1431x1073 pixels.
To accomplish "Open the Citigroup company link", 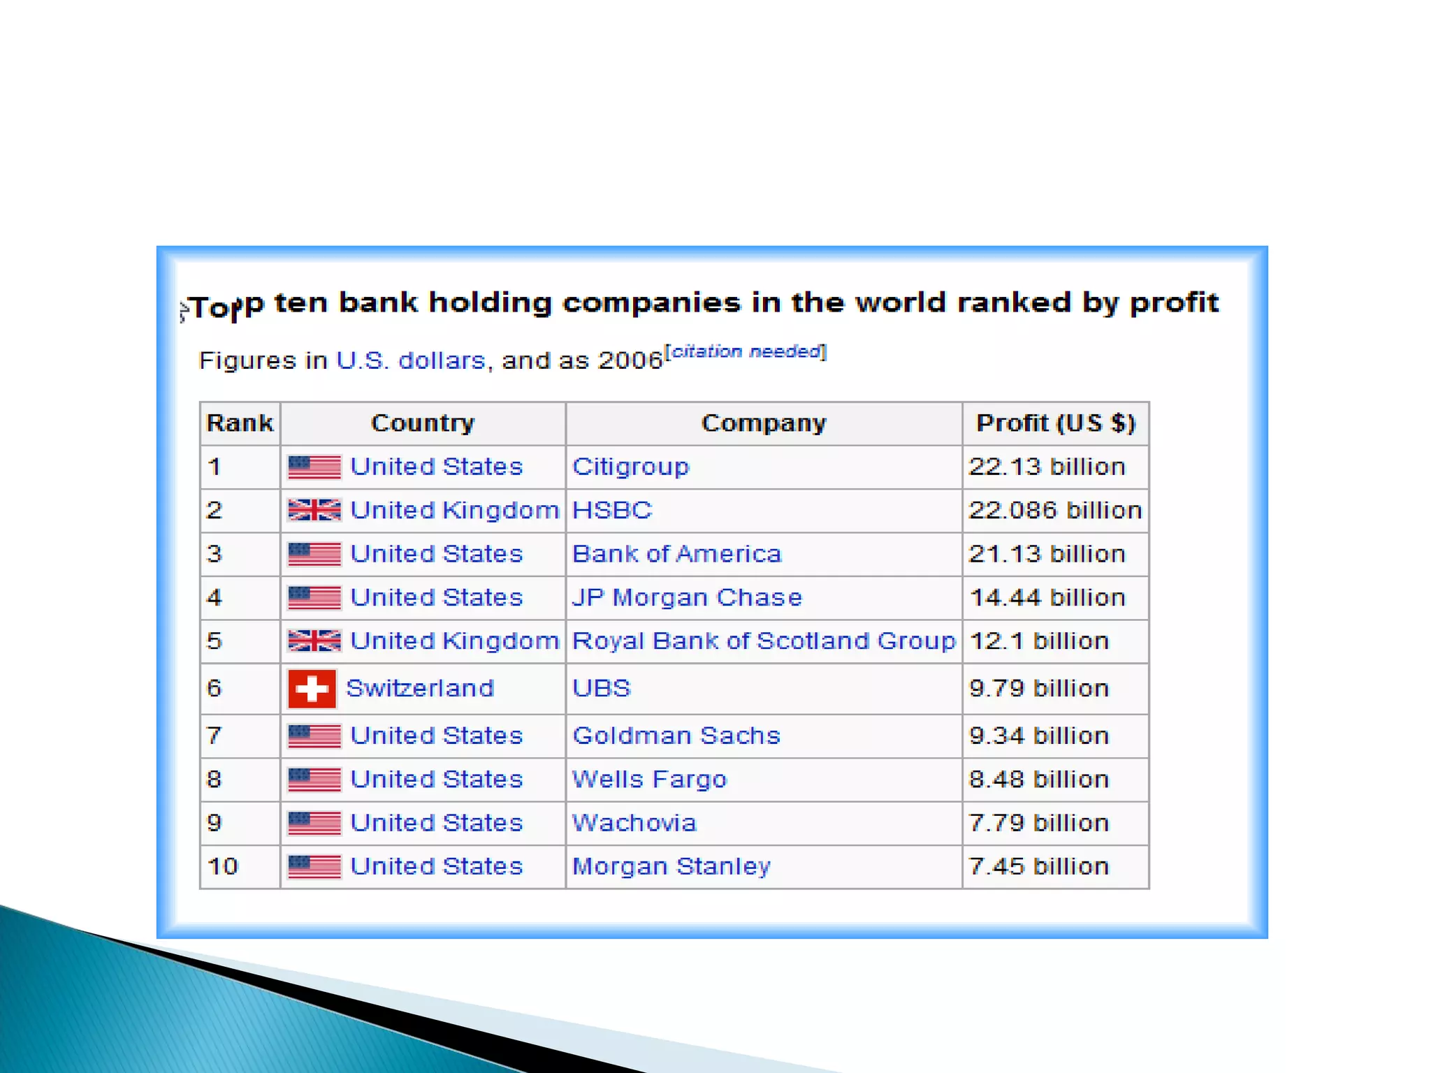I will tap(630, 467).
